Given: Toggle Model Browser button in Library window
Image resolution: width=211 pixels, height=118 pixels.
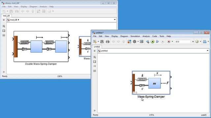Looking at the screenshot, I should 4,20.
